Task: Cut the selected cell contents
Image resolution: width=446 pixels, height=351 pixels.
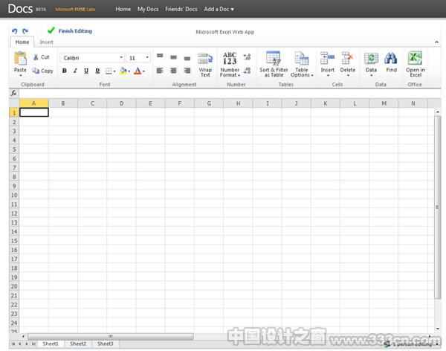Action: [42, 57]
